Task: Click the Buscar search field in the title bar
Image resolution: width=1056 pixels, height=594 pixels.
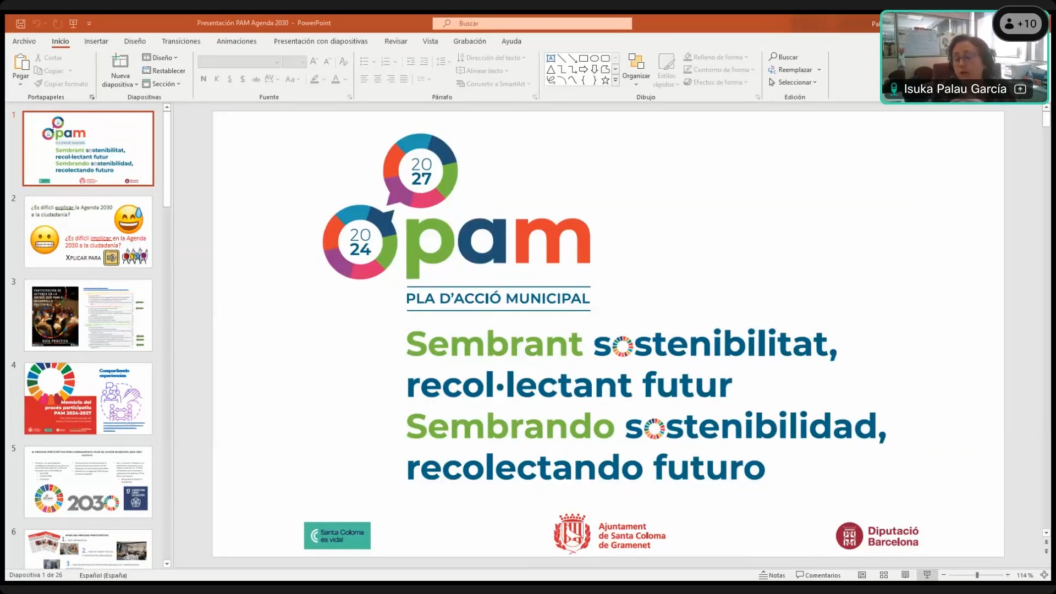Action: (532, 23)
